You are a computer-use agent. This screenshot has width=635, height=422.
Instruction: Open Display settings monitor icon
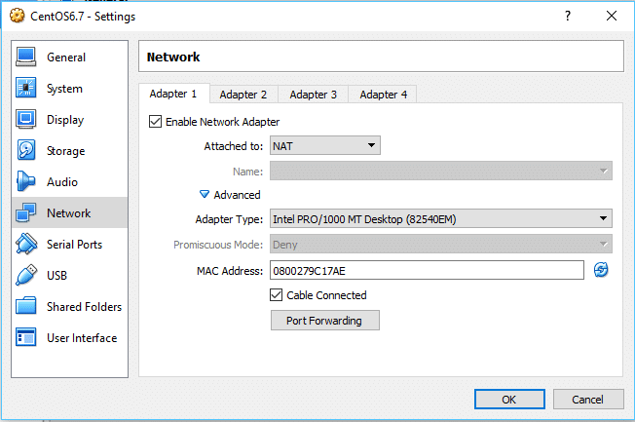[x=27, y=120]
